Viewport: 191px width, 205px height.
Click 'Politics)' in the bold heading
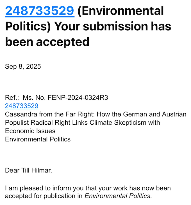coord(28,26)
